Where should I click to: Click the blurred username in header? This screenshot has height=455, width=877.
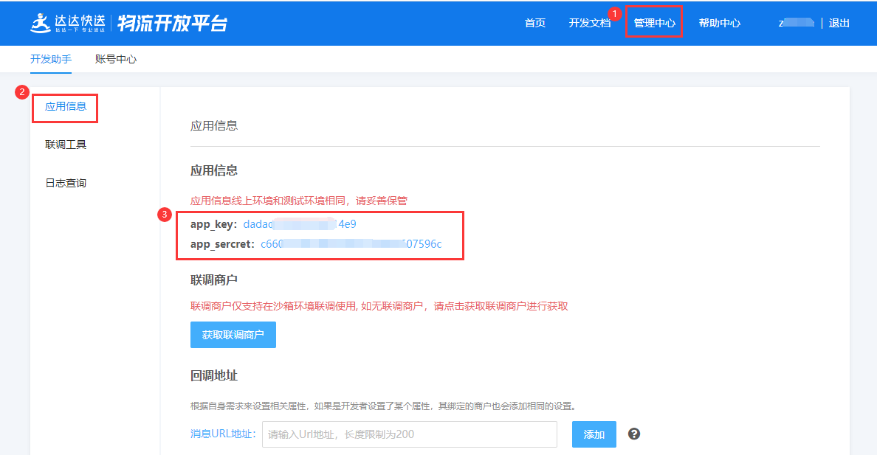796,23
